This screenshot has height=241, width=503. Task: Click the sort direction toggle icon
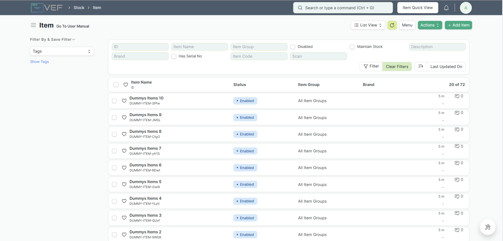(421, 66)
